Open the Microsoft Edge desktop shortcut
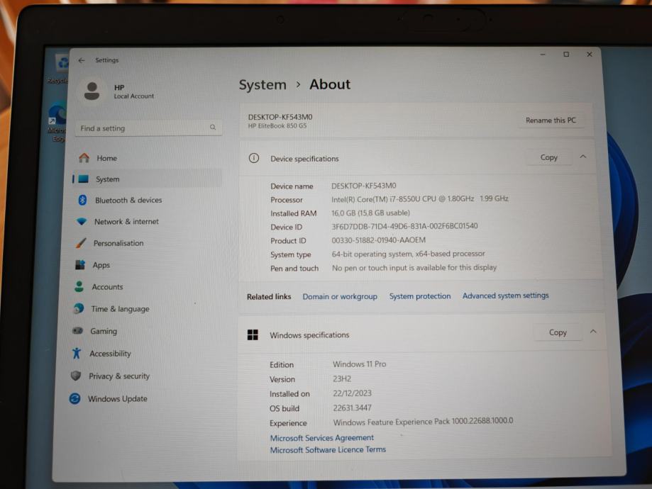This screenshot has height=489, width=652. tap(58, 121)
